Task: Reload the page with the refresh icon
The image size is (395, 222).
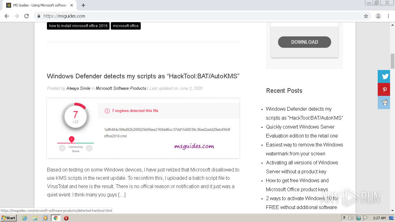Action: click(x=27, y=16)
